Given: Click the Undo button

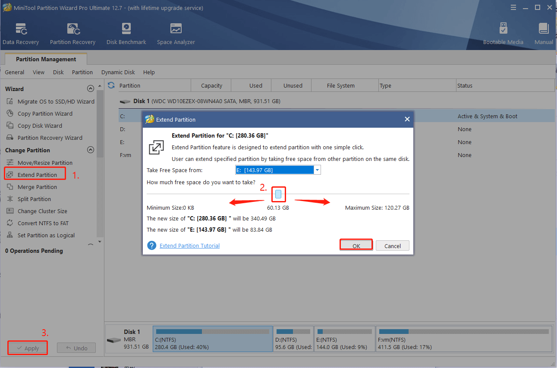Looking at the screenshot, I should tap(76, 348).
